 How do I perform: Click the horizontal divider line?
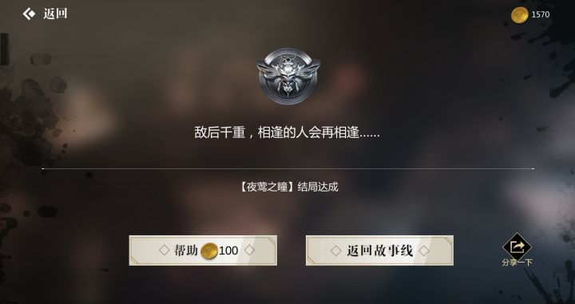pyautogui.click(x=287, y=169)
